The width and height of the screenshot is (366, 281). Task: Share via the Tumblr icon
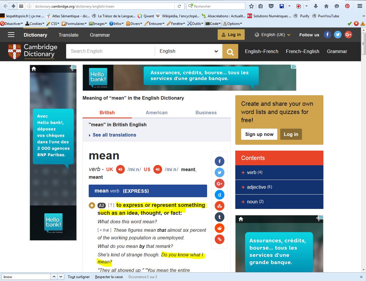point(219,217)
